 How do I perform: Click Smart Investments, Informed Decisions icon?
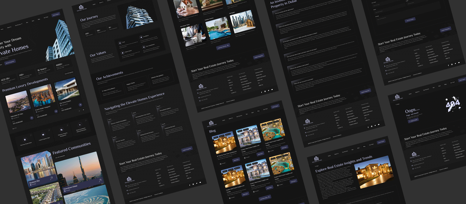pyautogui.click(x=80, y=125)
